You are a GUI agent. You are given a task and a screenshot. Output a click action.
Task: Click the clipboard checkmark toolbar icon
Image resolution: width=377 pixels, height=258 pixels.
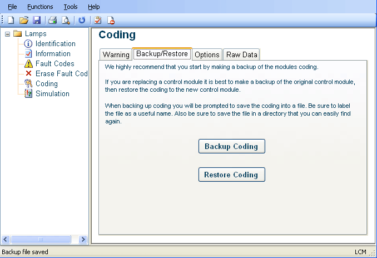point(97,21)
